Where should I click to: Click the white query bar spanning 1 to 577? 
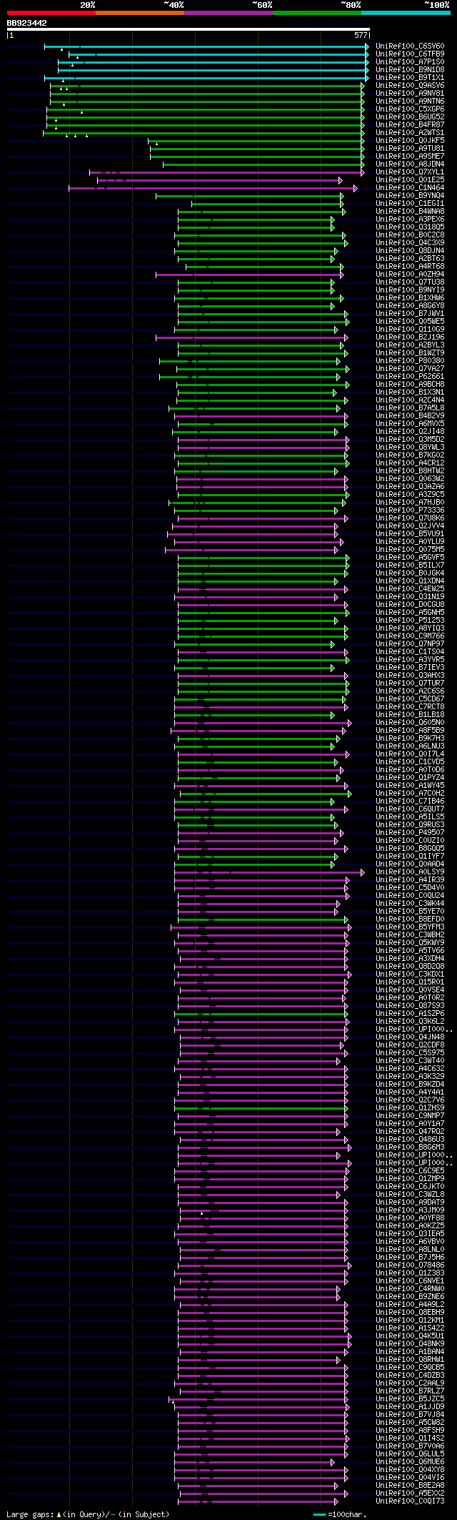[188, 29]
